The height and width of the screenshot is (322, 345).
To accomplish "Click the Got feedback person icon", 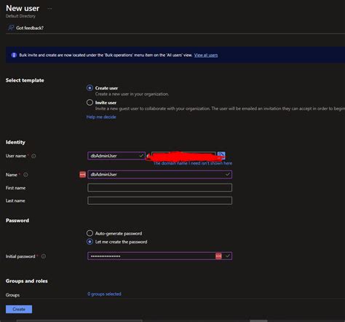I will pyautogui.click(x=11, y=28).
